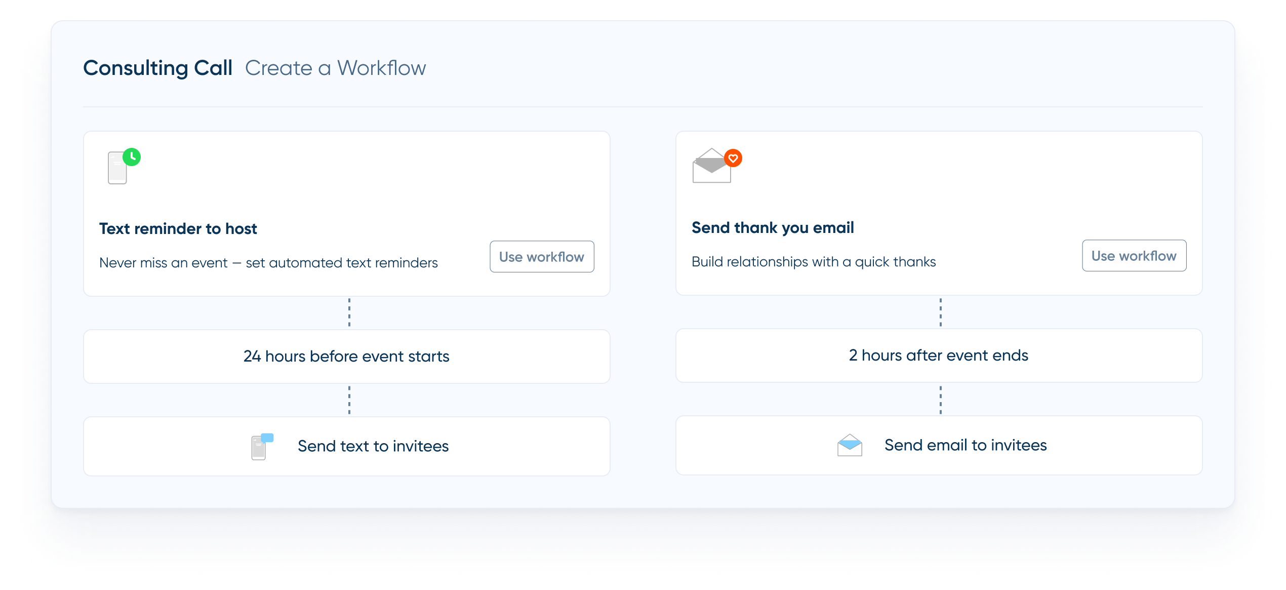Screen dimensions: 1286x590
Task: Click the Send text to invitees label
Action: point(373,446)
